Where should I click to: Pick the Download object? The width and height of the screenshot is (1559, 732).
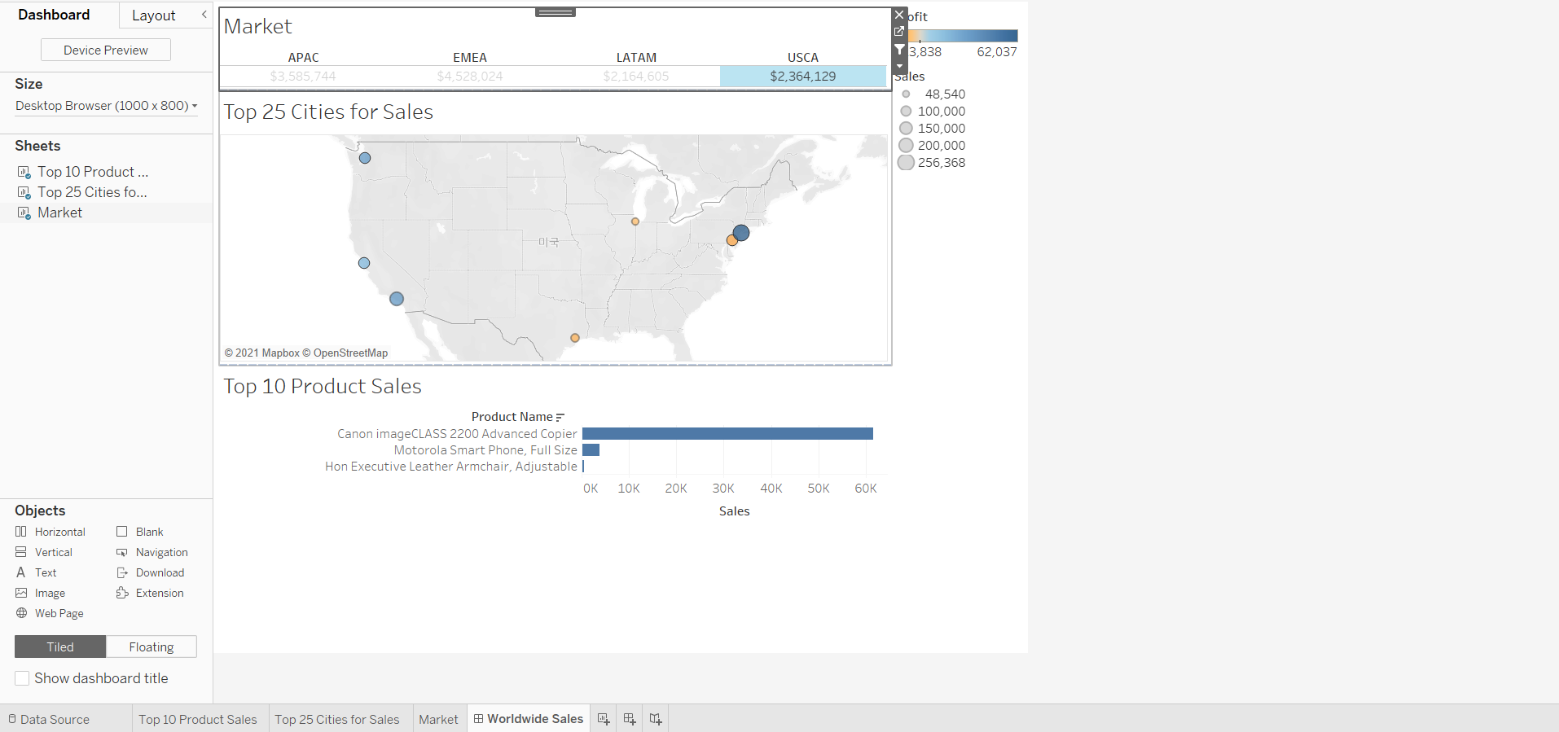tap(151, 572)
